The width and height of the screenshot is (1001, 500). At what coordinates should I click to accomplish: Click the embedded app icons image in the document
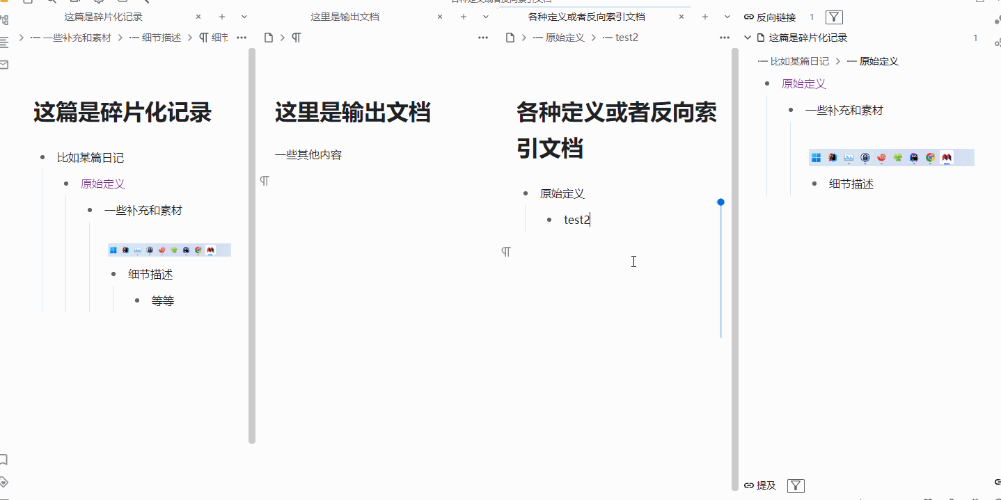point(169,250)
